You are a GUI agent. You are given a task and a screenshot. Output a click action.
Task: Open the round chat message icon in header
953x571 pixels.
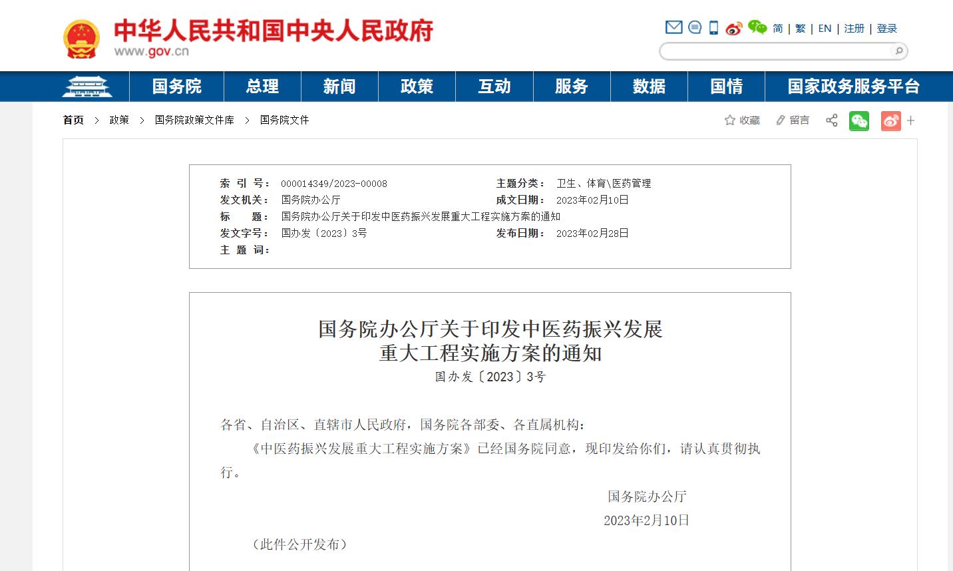click(694, 27)
